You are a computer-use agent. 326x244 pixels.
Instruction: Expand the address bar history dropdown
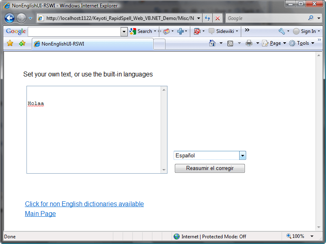(199, 18)
